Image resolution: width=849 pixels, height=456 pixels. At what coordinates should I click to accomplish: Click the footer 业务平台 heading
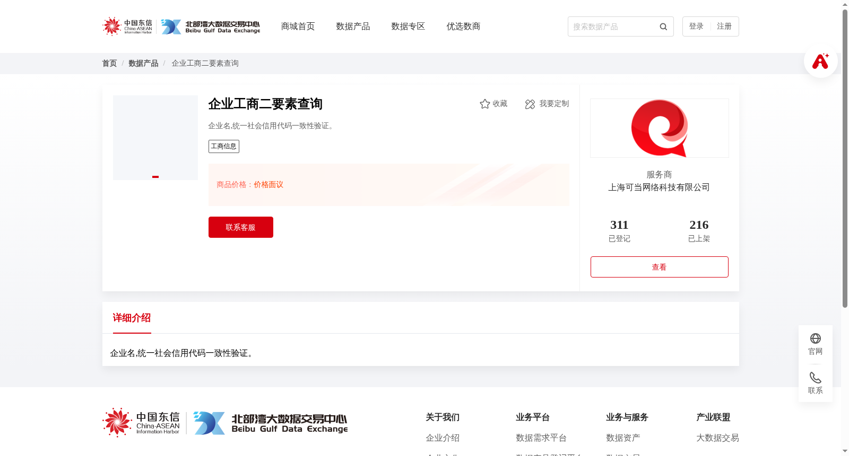click(533, 417)
